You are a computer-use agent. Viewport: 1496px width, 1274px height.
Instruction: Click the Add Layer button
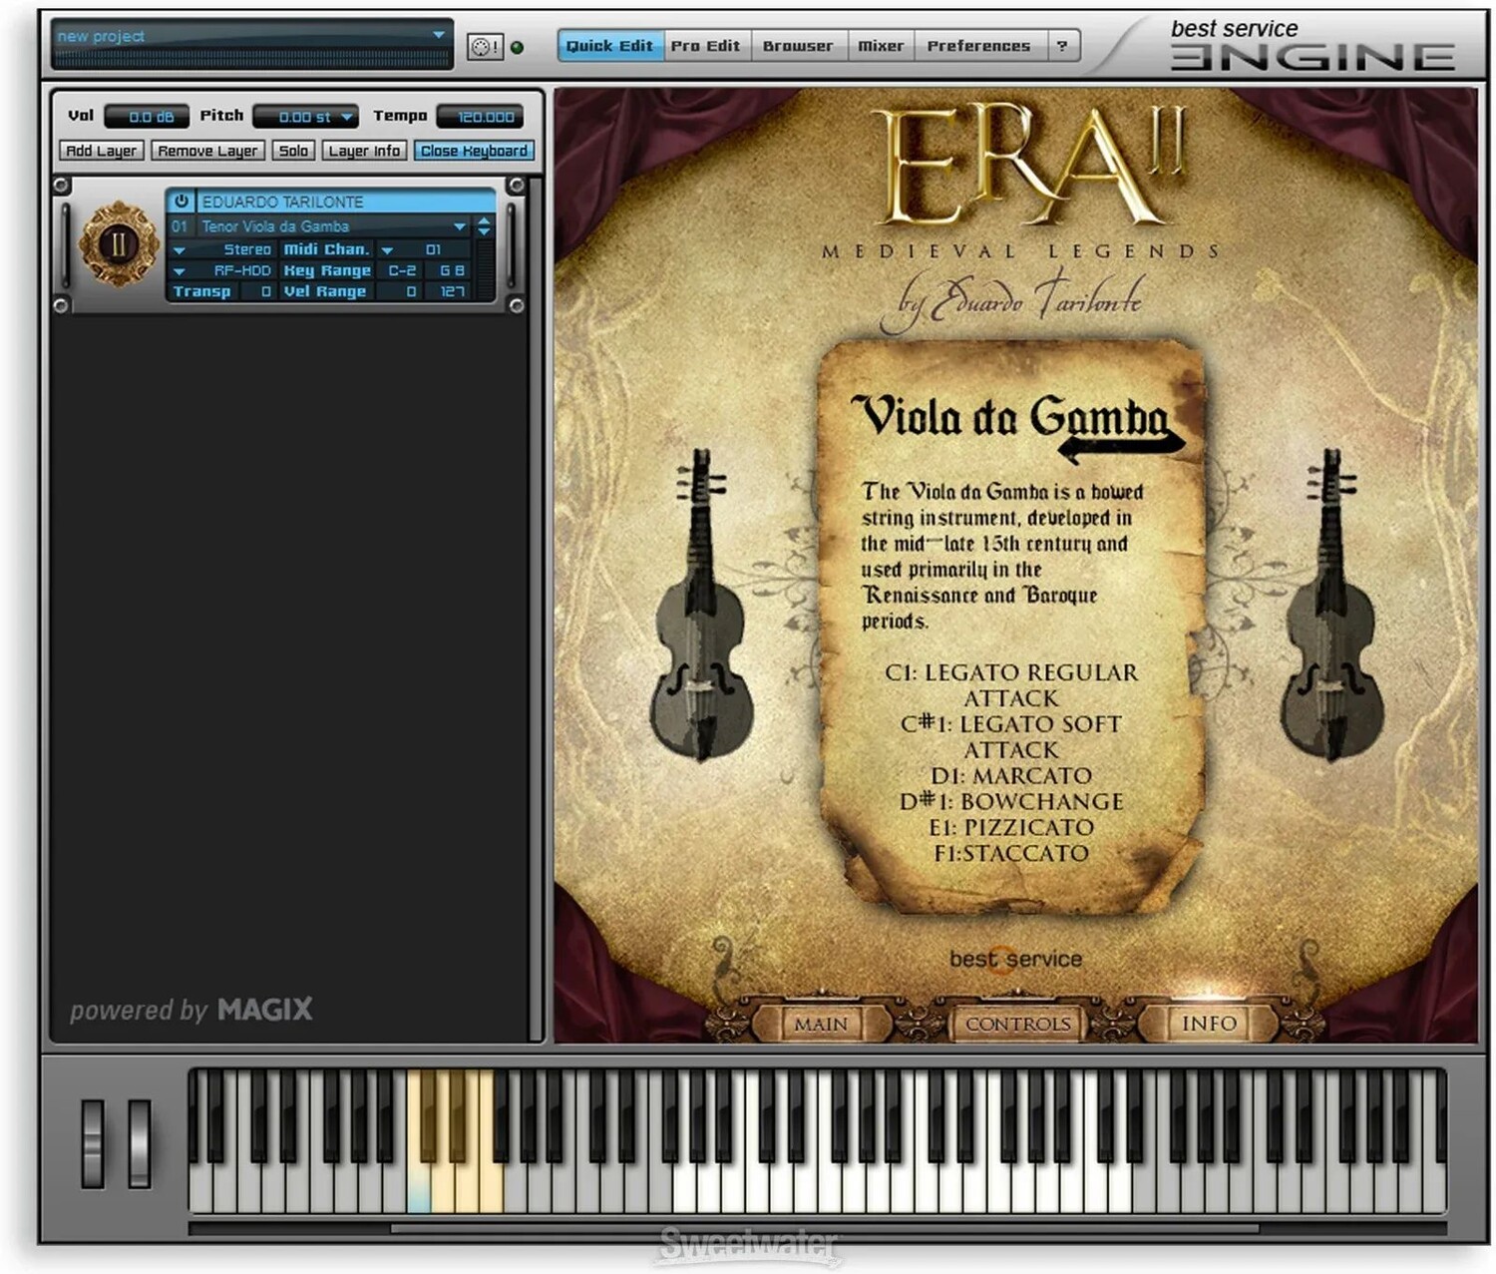[102, 151]
